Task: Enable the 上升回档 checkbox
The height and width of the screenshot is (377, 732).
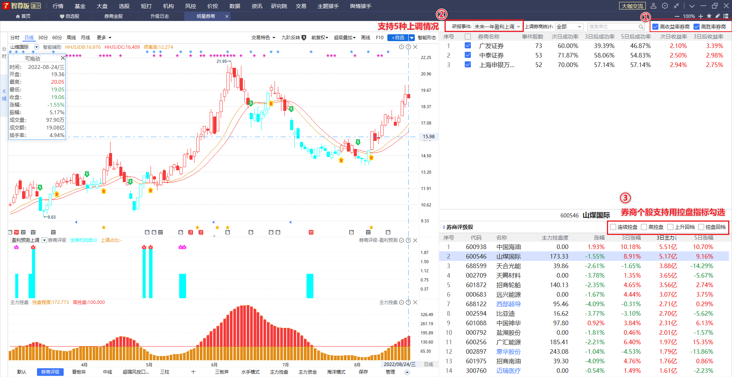Action: [670, 227]
